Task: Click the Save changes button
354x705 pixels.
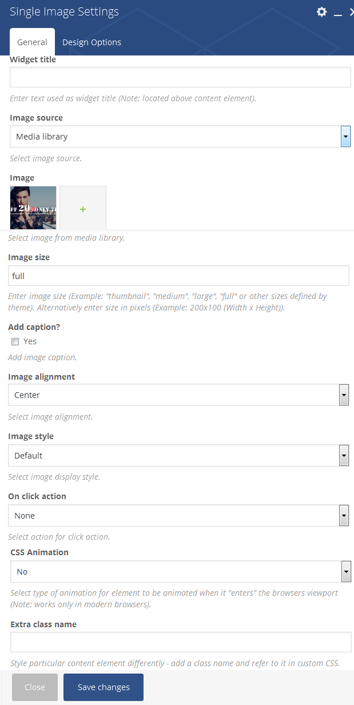Action: [x=104, y=687]
